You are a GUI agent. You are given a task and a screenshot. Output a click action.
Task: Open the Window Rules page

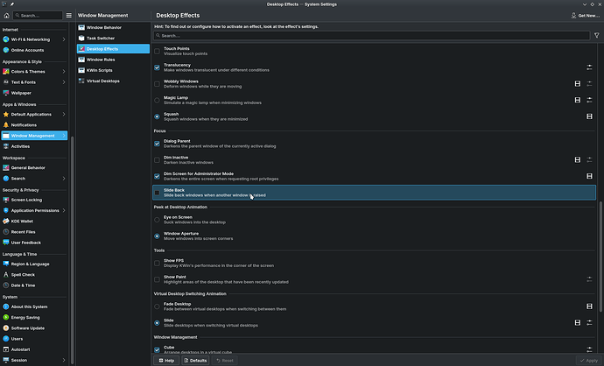click(x=113, y=60)
